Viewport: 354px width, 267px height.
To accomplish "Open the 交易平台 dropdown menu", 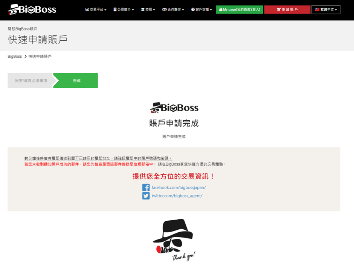I will [96, 9].
